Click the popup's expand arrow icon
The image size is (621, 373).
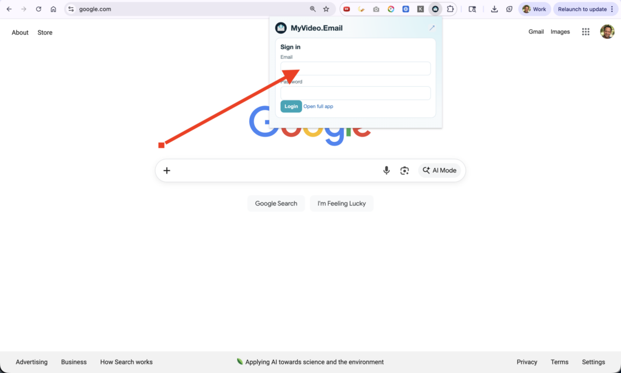(x=432, y=28)
